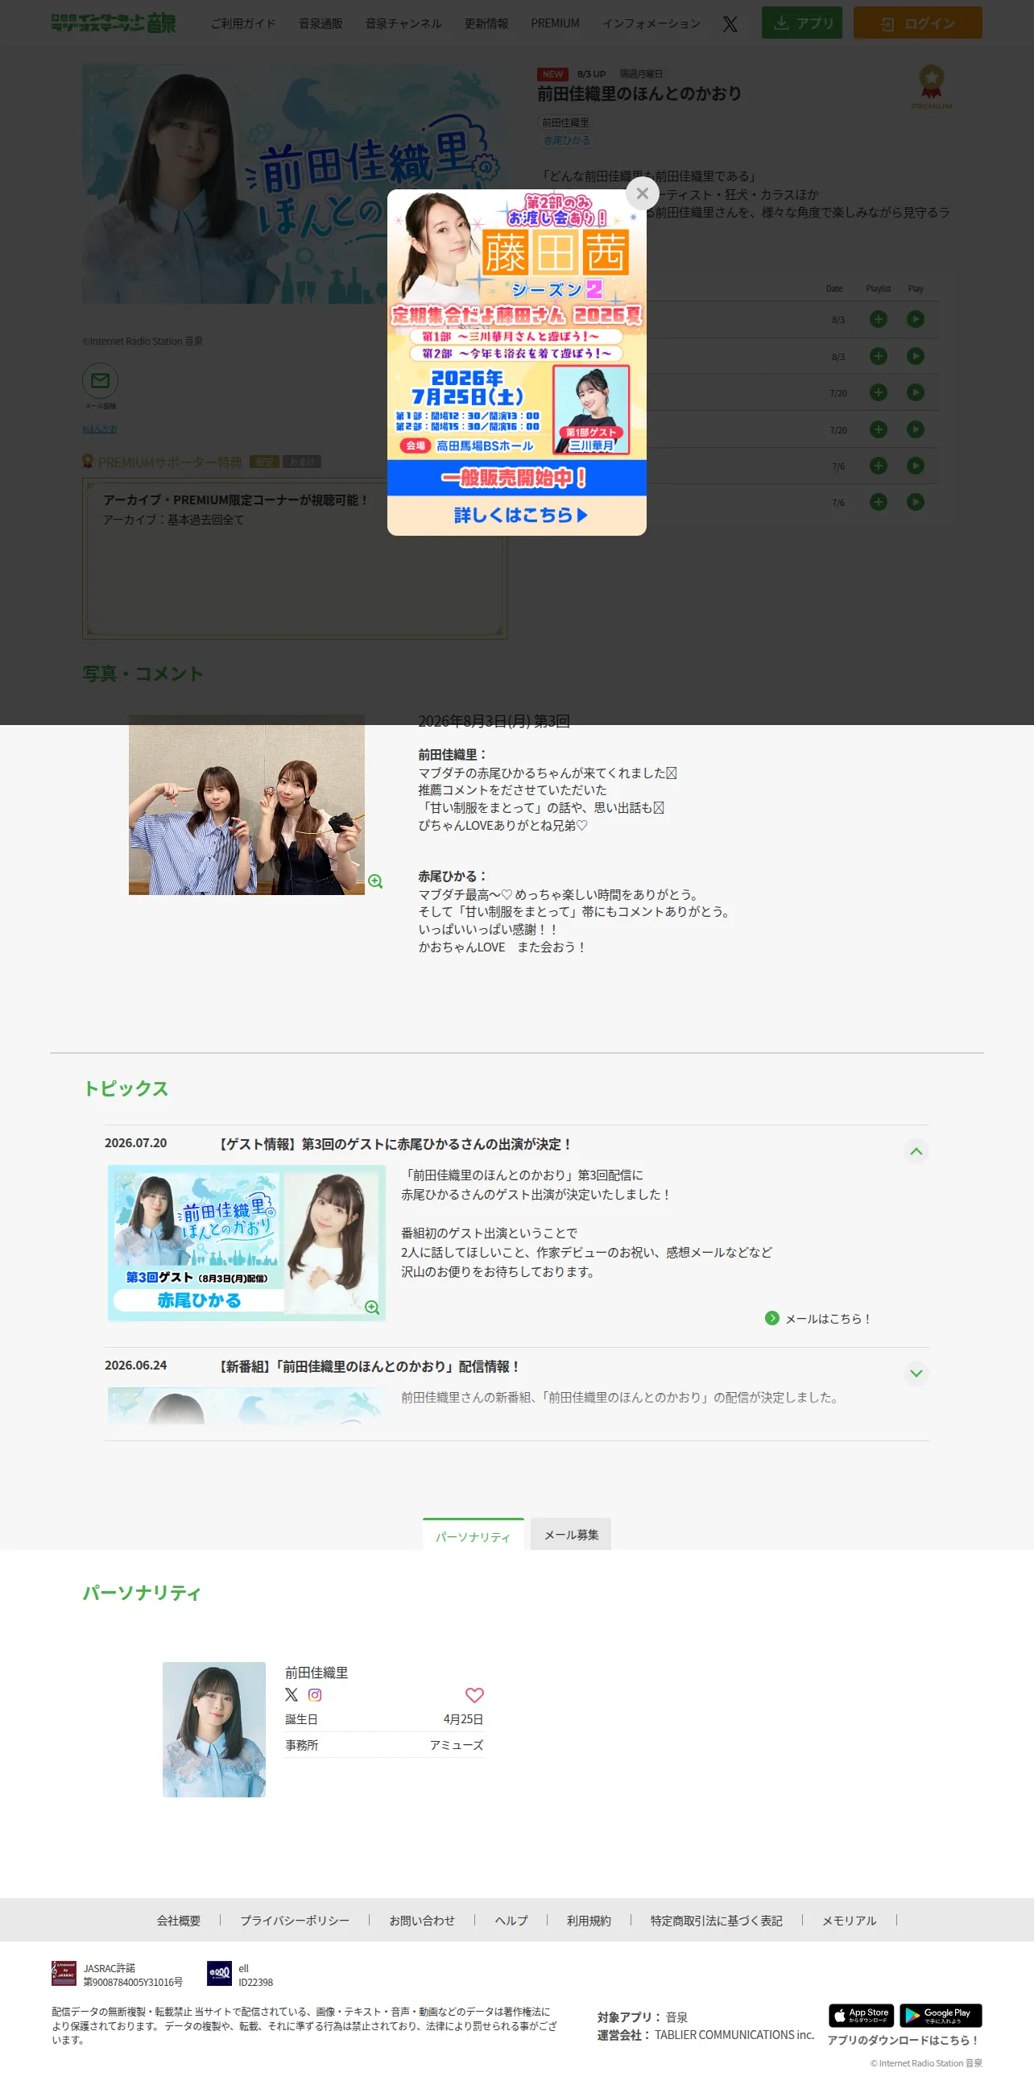Add the first 7/6 episode to playlist
Image resolution: width=1034 pixels, height=2089 pixels.
click(878, 466)
